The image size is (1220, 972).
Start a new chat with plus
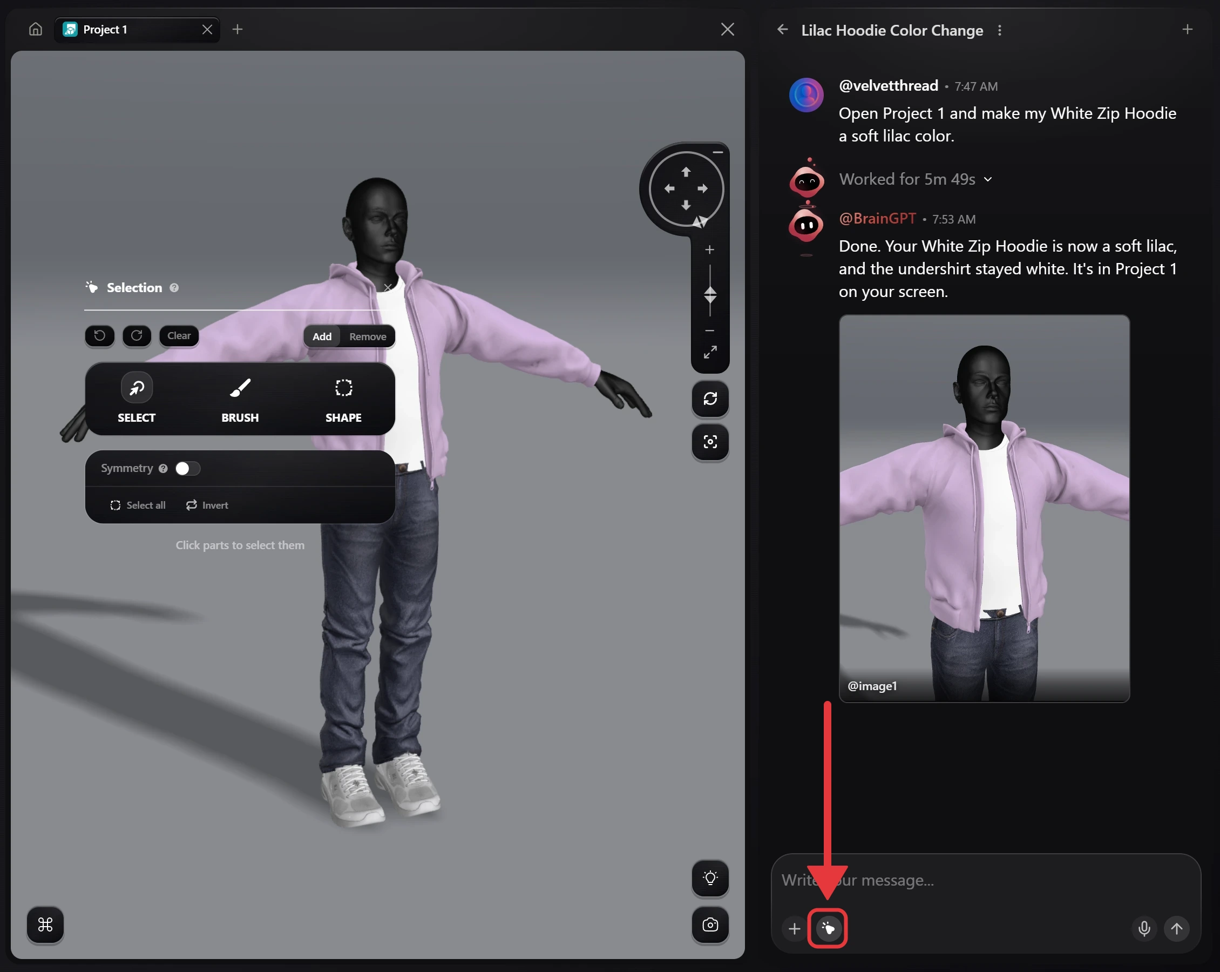click(1187, 30)
